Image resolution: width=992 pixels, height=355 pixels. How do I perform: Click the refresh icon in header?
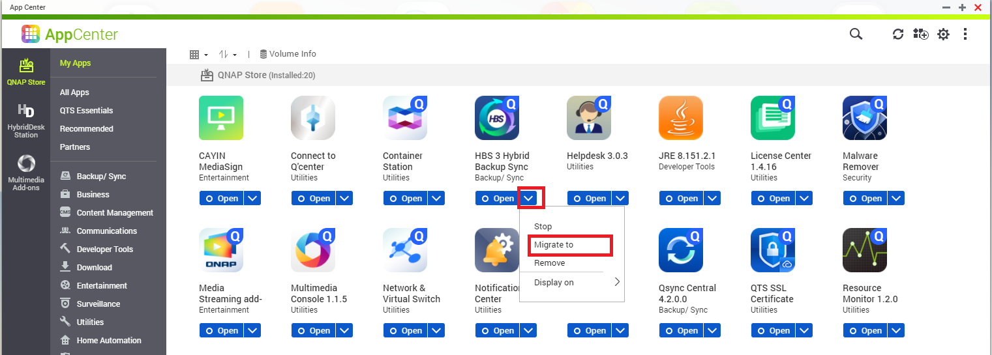point(898,35)
